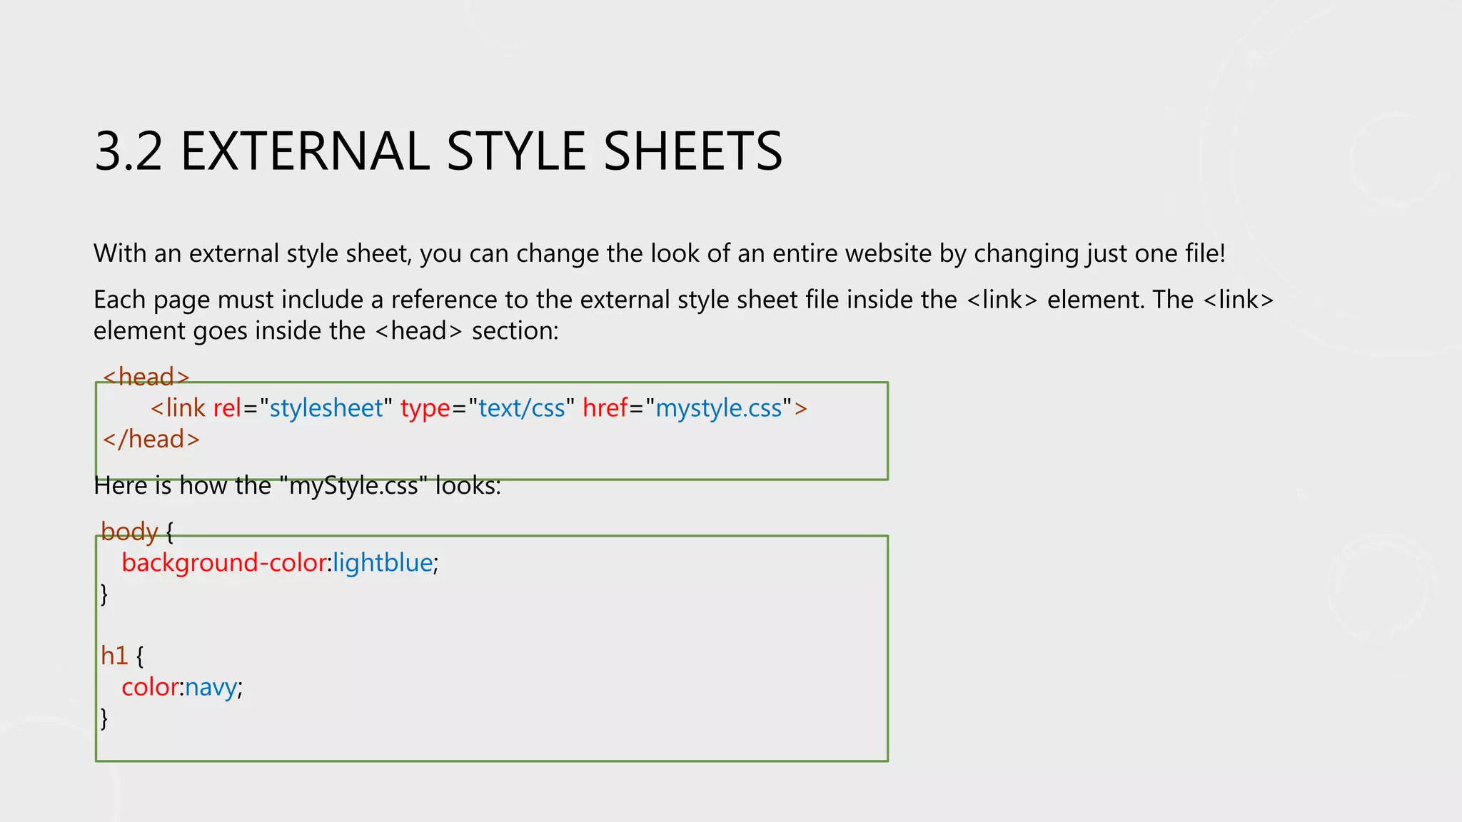Viewport: 1462px width, 822px height.
Task: Click the paragraph starting "Each page must include"
Action: [684, 315]
